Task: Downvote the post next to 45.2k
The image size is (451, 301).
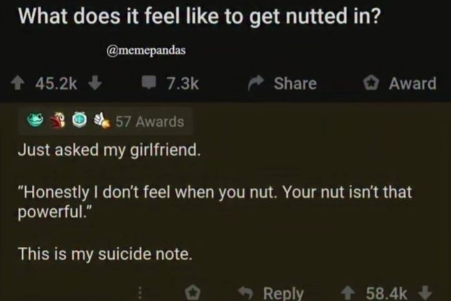Action: [94, 84]
